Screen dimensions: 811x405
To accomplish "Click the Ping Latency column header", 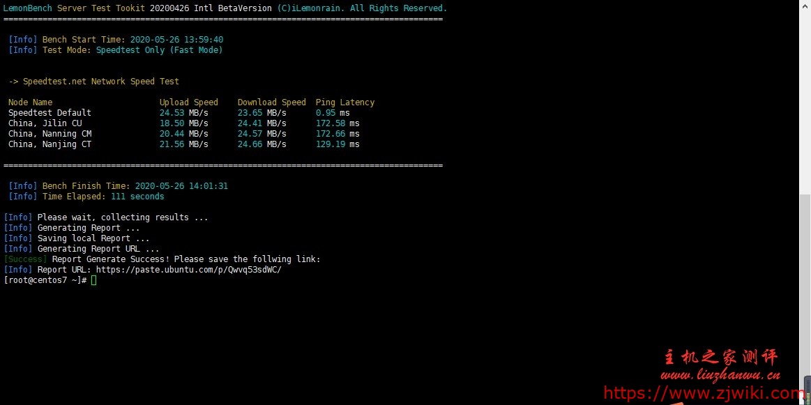I will pos(344,102).
